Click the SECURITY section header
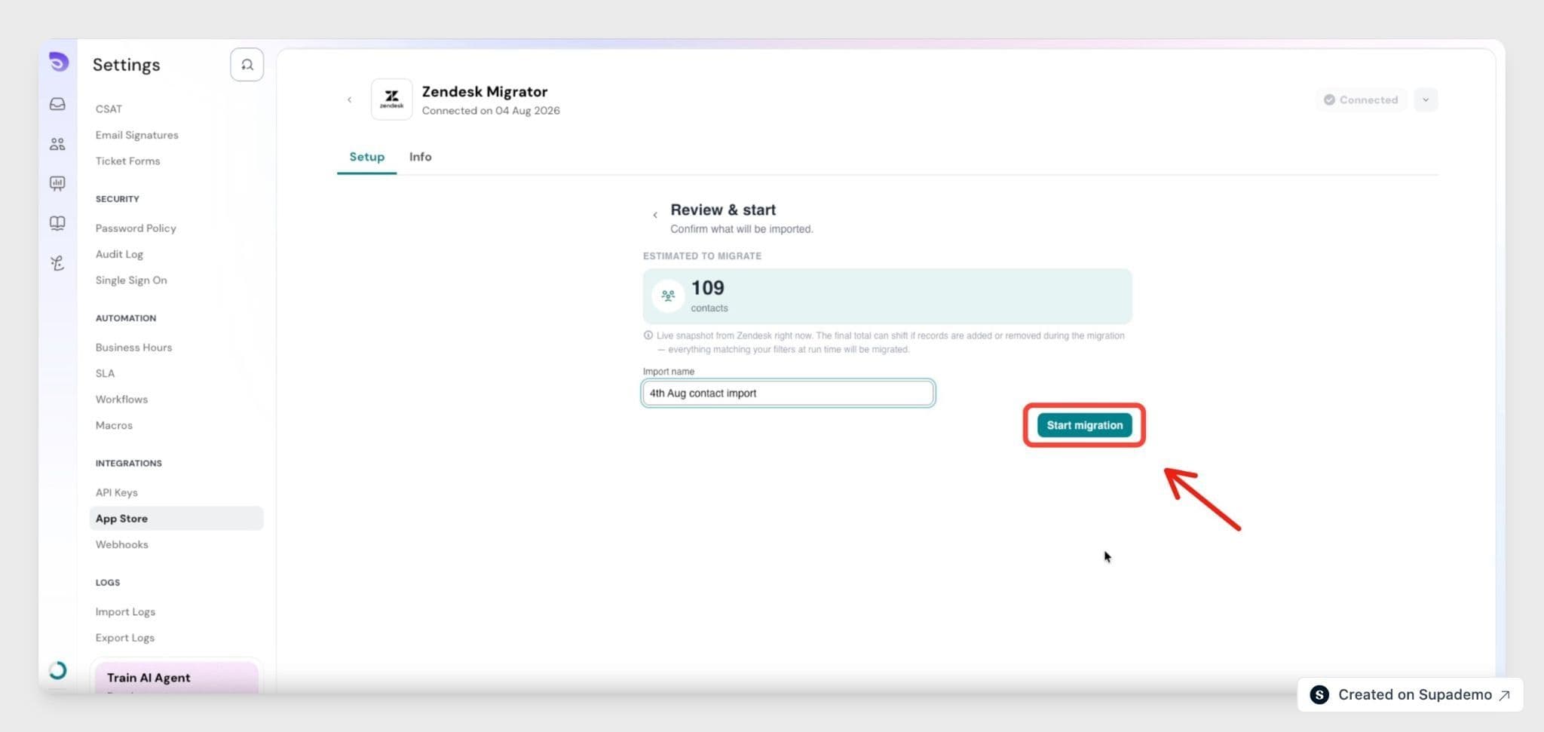This screenshot has height=732, width=1544. click(118, 199)
